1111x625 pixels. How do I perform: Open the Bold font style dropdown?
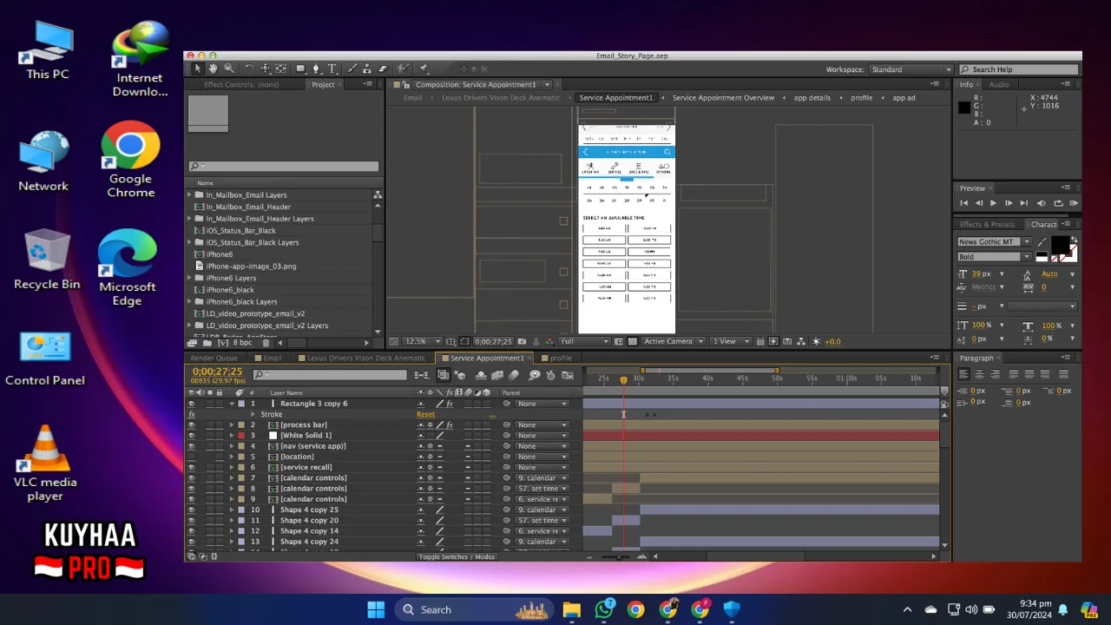(x=1027, y=257)
